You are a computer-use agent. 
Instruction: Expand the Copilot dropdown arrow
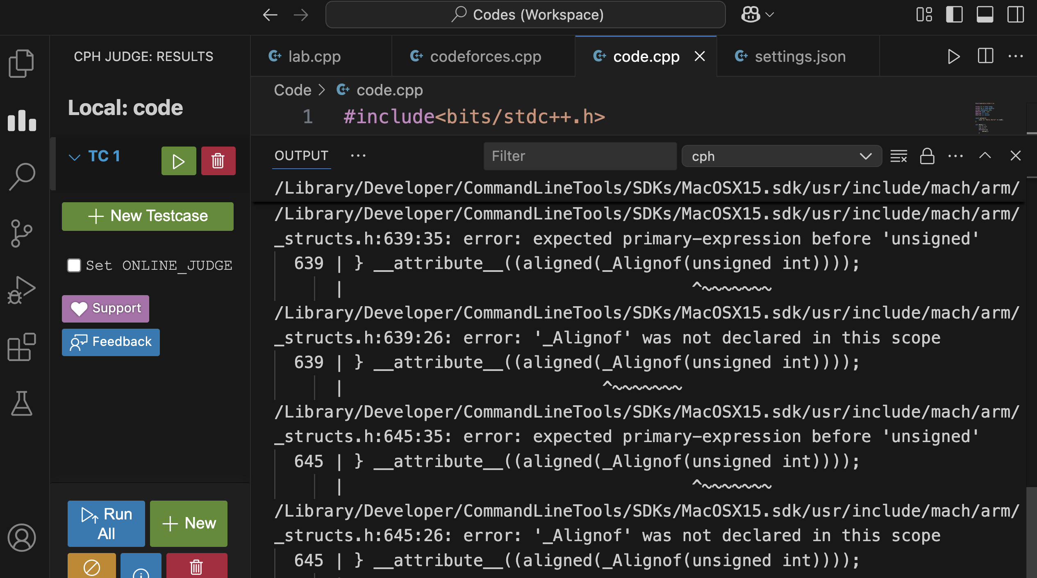769,15
